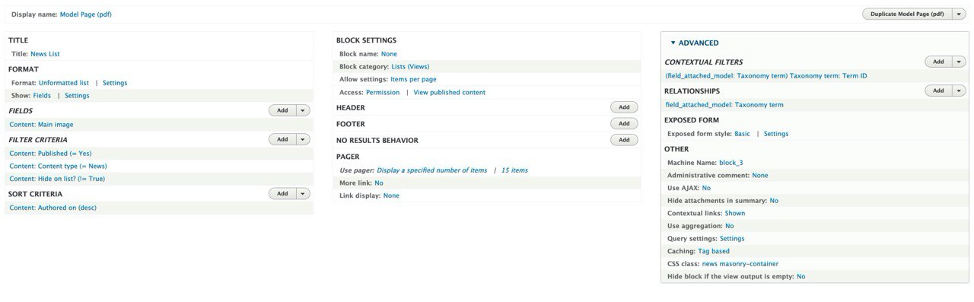Open Exposed form style Settings
This screenshot has height=302, width=974.
776,134
